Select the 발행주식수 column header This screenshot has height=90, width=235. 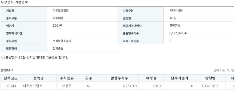coord(119,78)
